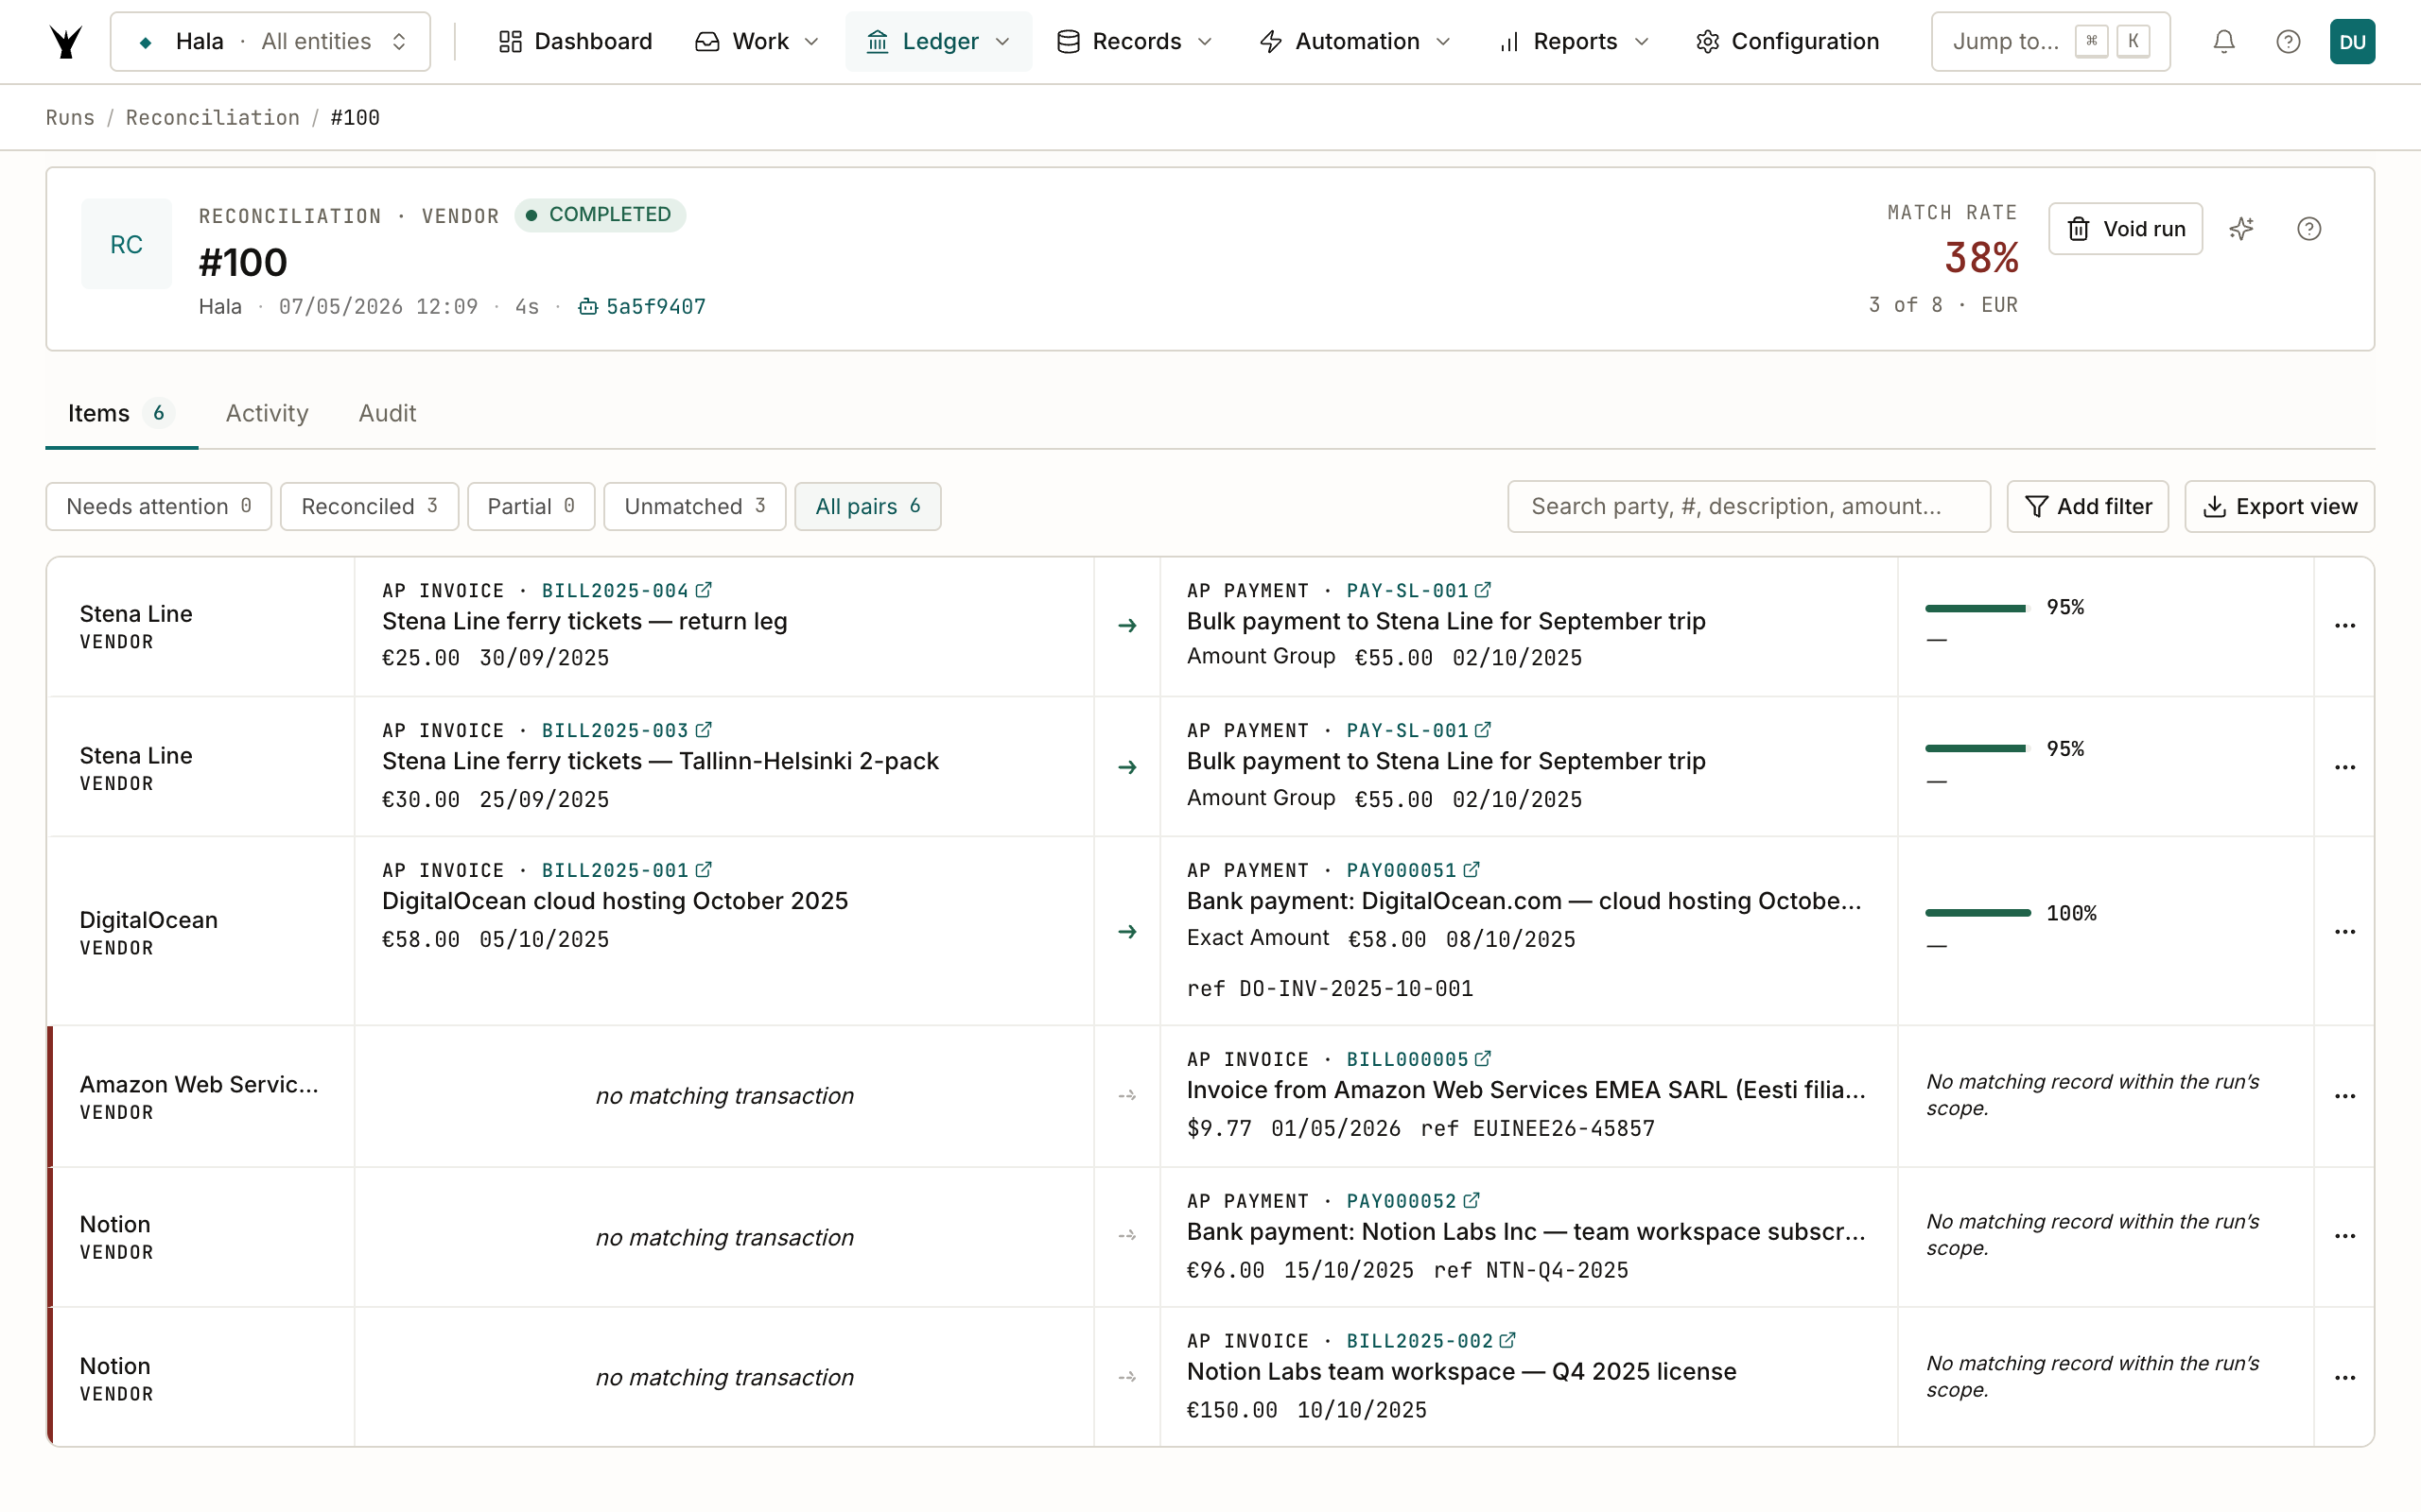
Task: Click Add filter
Action: (2088, 506)
